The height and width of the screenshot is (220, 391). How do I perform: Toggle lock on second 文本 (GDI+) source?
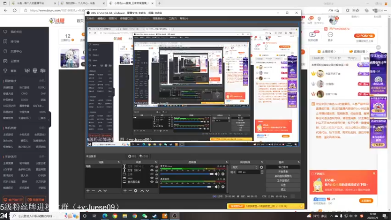pyautogui.click(x=156, y=170)
